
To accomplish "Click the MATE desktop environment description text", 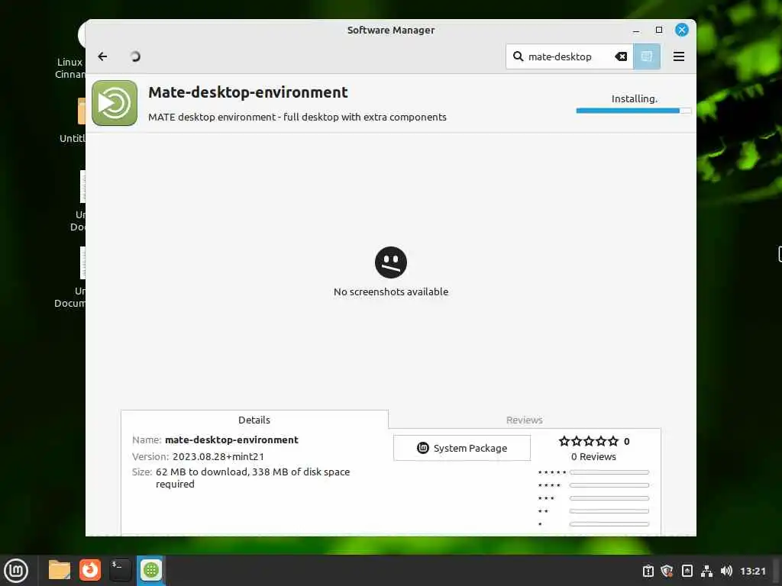I will tap(297, 117).
